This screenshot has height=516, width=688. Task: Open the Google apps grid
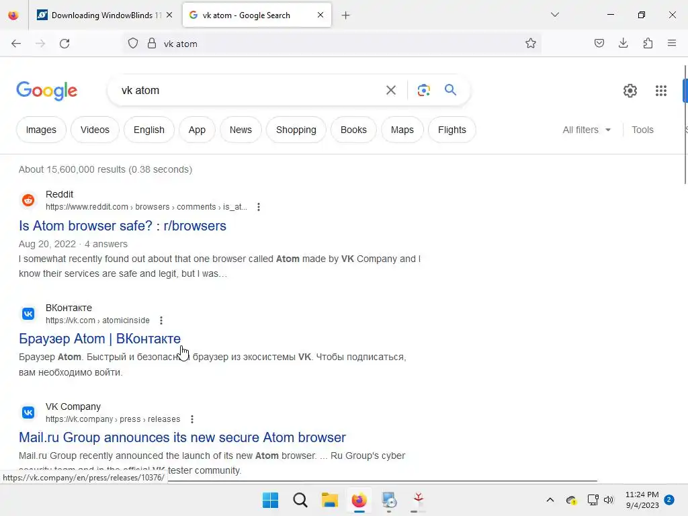coord(661,91)
